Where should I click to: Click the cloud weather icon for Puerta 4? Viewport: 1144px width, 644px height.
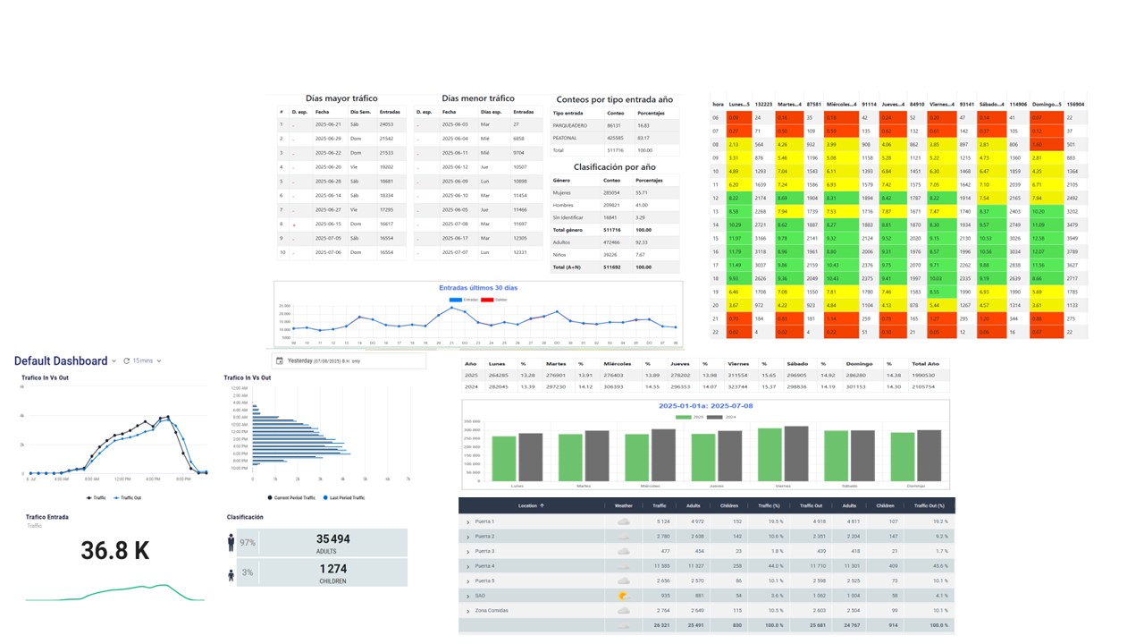pyautogui.click(x=623, y=565)
